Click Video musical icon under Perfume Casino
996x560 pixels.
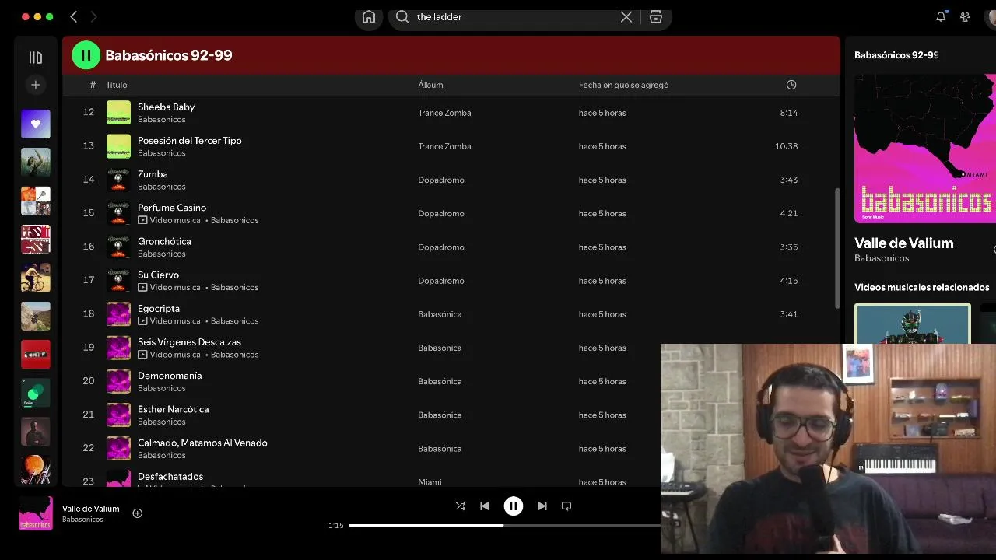[x=142, y=220]
